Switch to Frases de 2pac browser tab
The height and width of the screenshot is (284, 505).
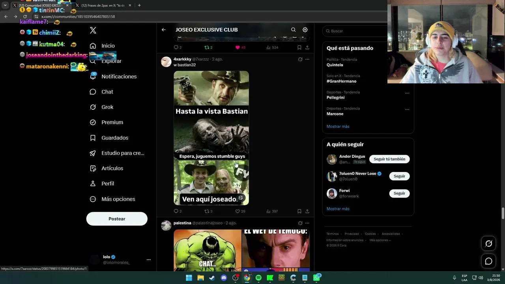click(x=103, y=6)
